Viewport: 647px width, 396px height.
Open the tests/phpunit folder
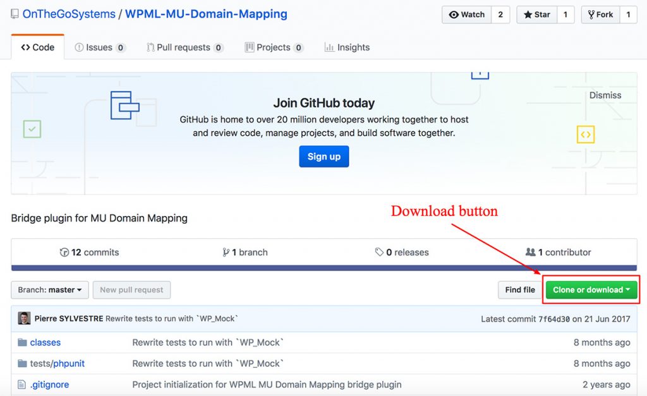[57, 363]
